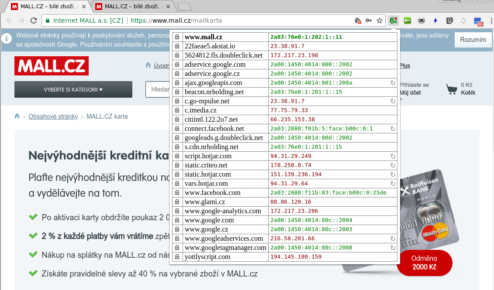Open the Plus link in header

[x=405, y=65]
